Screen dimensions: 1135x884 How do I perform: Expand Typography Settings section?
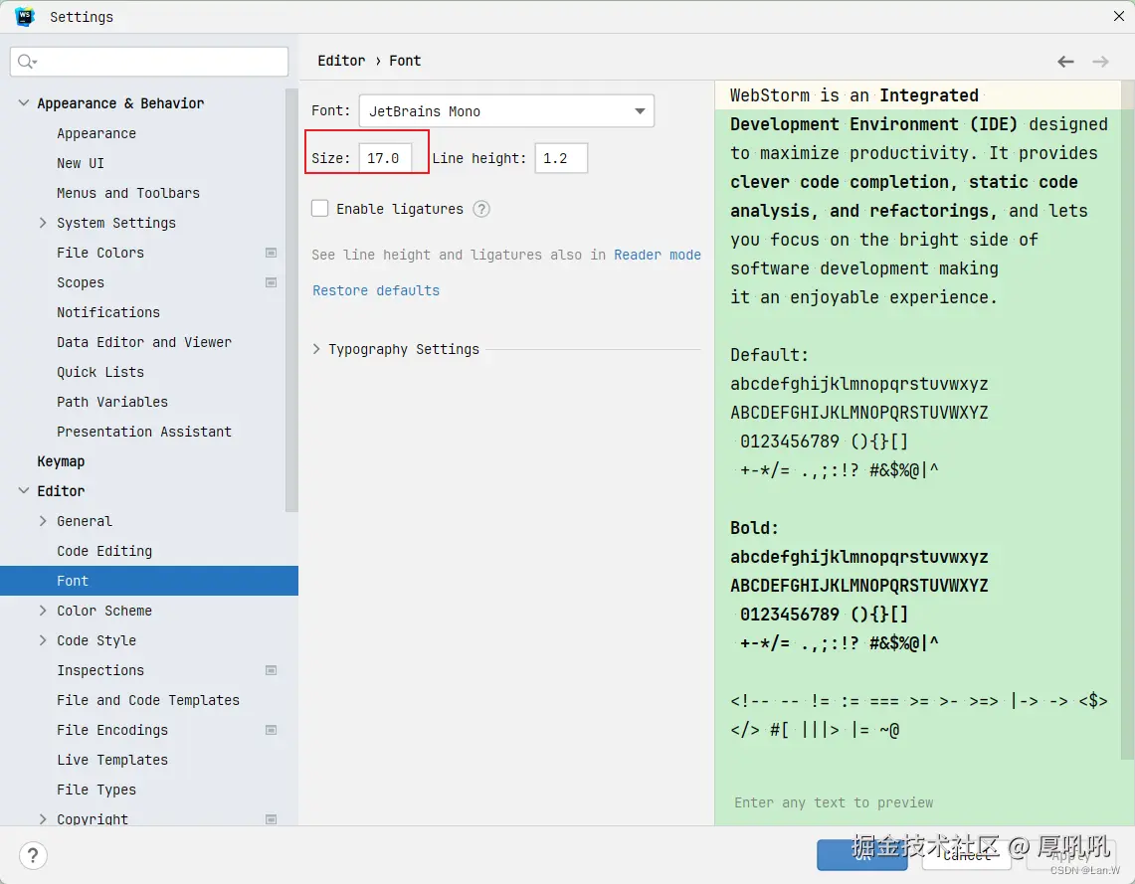click(x=316, y=349)
